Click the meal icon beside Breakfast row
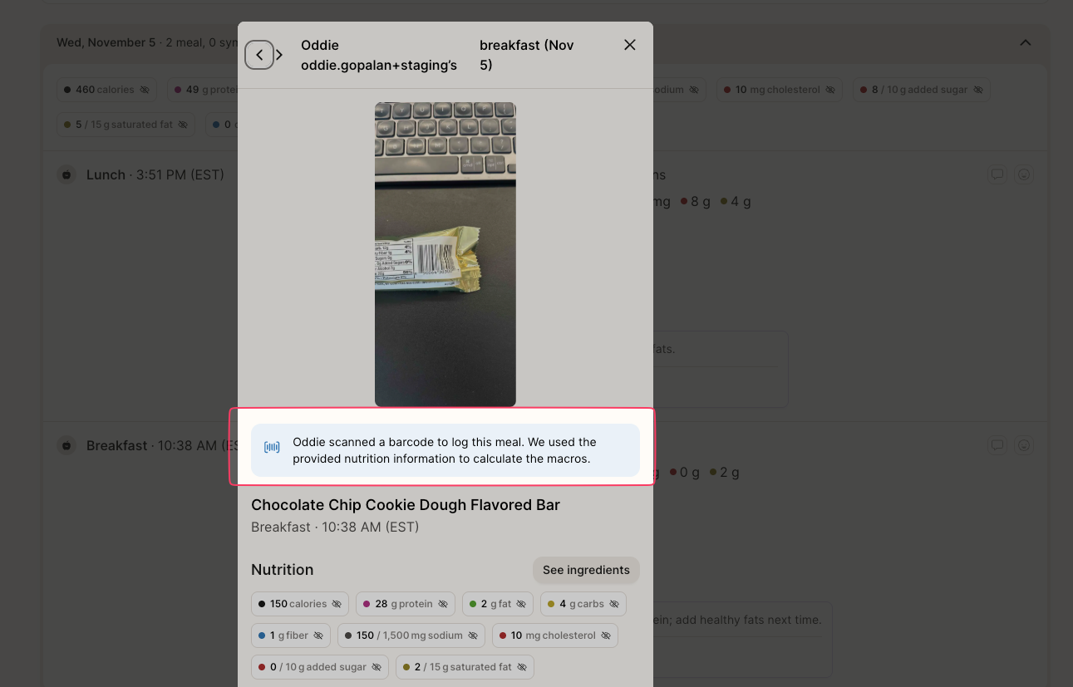Viewport: 1073px width, 687px height. click(x=66, y=445)
